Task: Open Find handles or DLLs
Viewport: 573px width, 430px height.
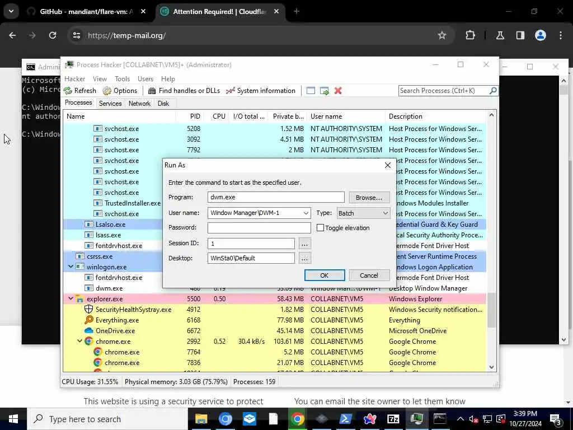Action: pyautogui.click(x=184, y=91)
